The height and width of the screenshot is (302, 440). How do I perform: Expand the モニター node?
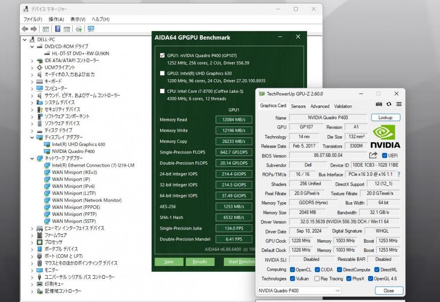[x=32, y=270]
